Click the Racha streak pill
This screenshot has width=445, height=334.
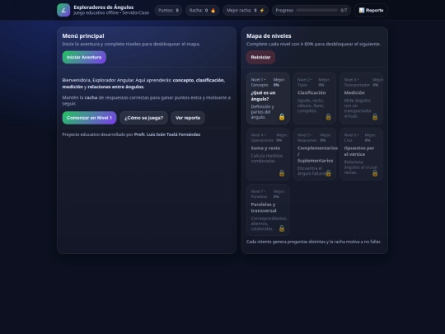pyautogui.click(x=203, y=11)
